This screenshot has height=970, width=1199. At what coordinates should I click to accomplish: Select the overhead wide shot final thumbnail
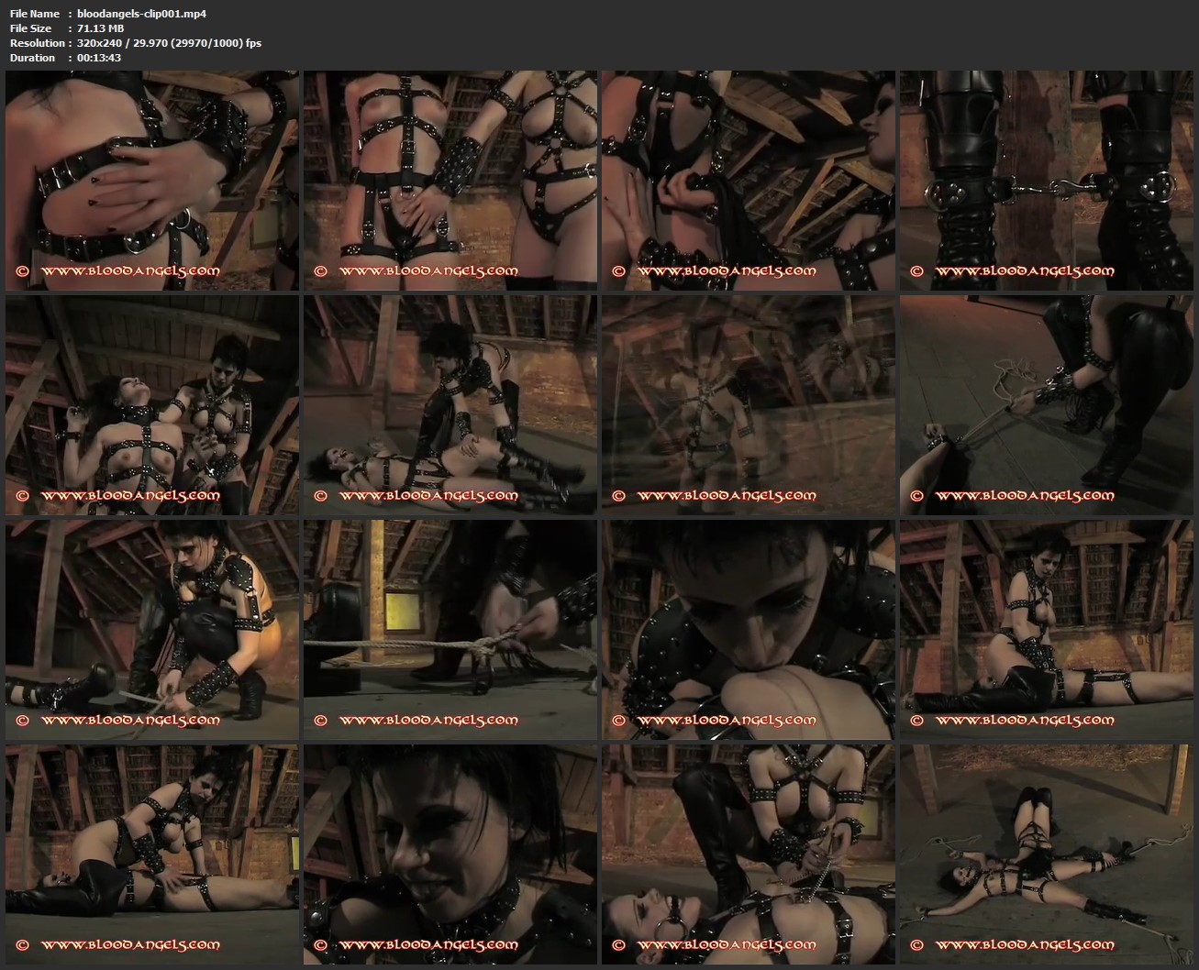(1046, 854)
